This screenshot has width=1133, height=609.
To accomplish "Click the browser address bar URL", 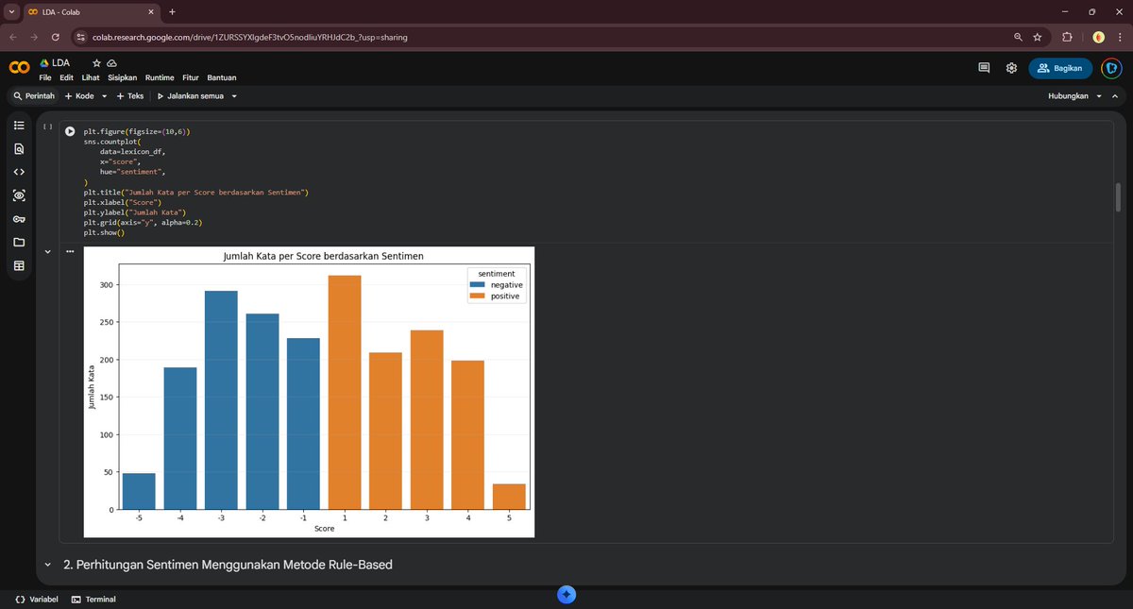I will (x=249, y=37).
